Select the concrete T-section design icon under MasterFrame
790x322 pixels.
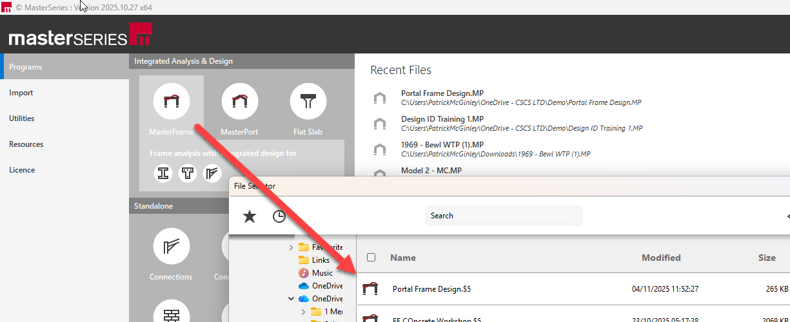pyautogui.click(x=188, y=173)
